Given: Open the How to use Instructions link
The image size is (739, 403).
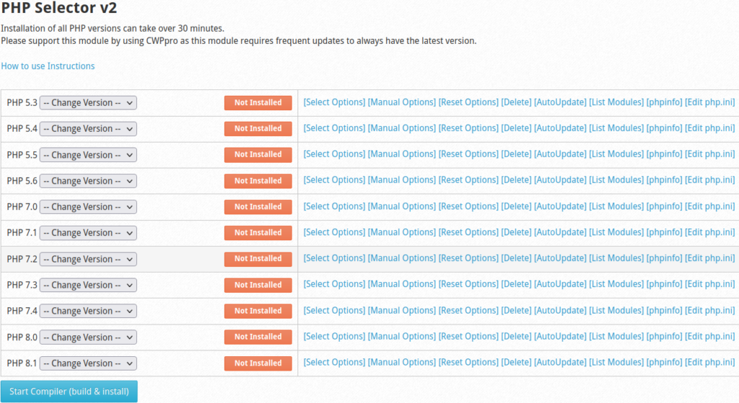Looking at the screenshot, I should [x=48, y=66].
